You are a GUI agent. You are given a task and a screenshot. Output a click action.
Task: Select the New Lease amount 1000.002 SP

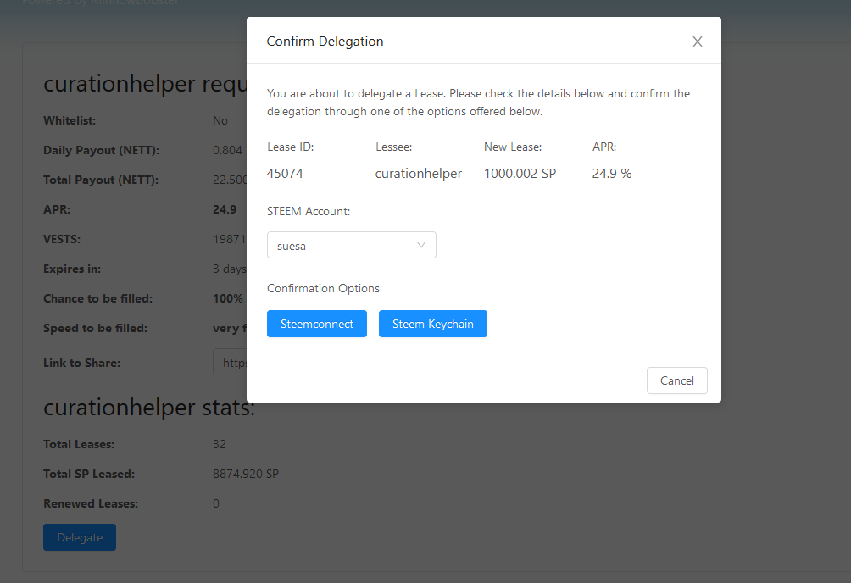point(520,174)
